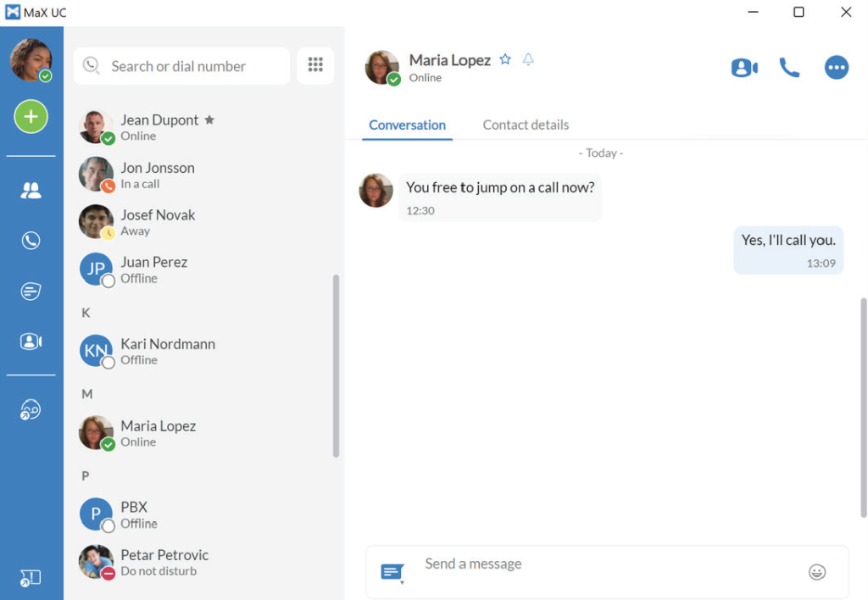Open the chats sidebar icon
This screenshot has width=868, height=600.
click(31, 291)
